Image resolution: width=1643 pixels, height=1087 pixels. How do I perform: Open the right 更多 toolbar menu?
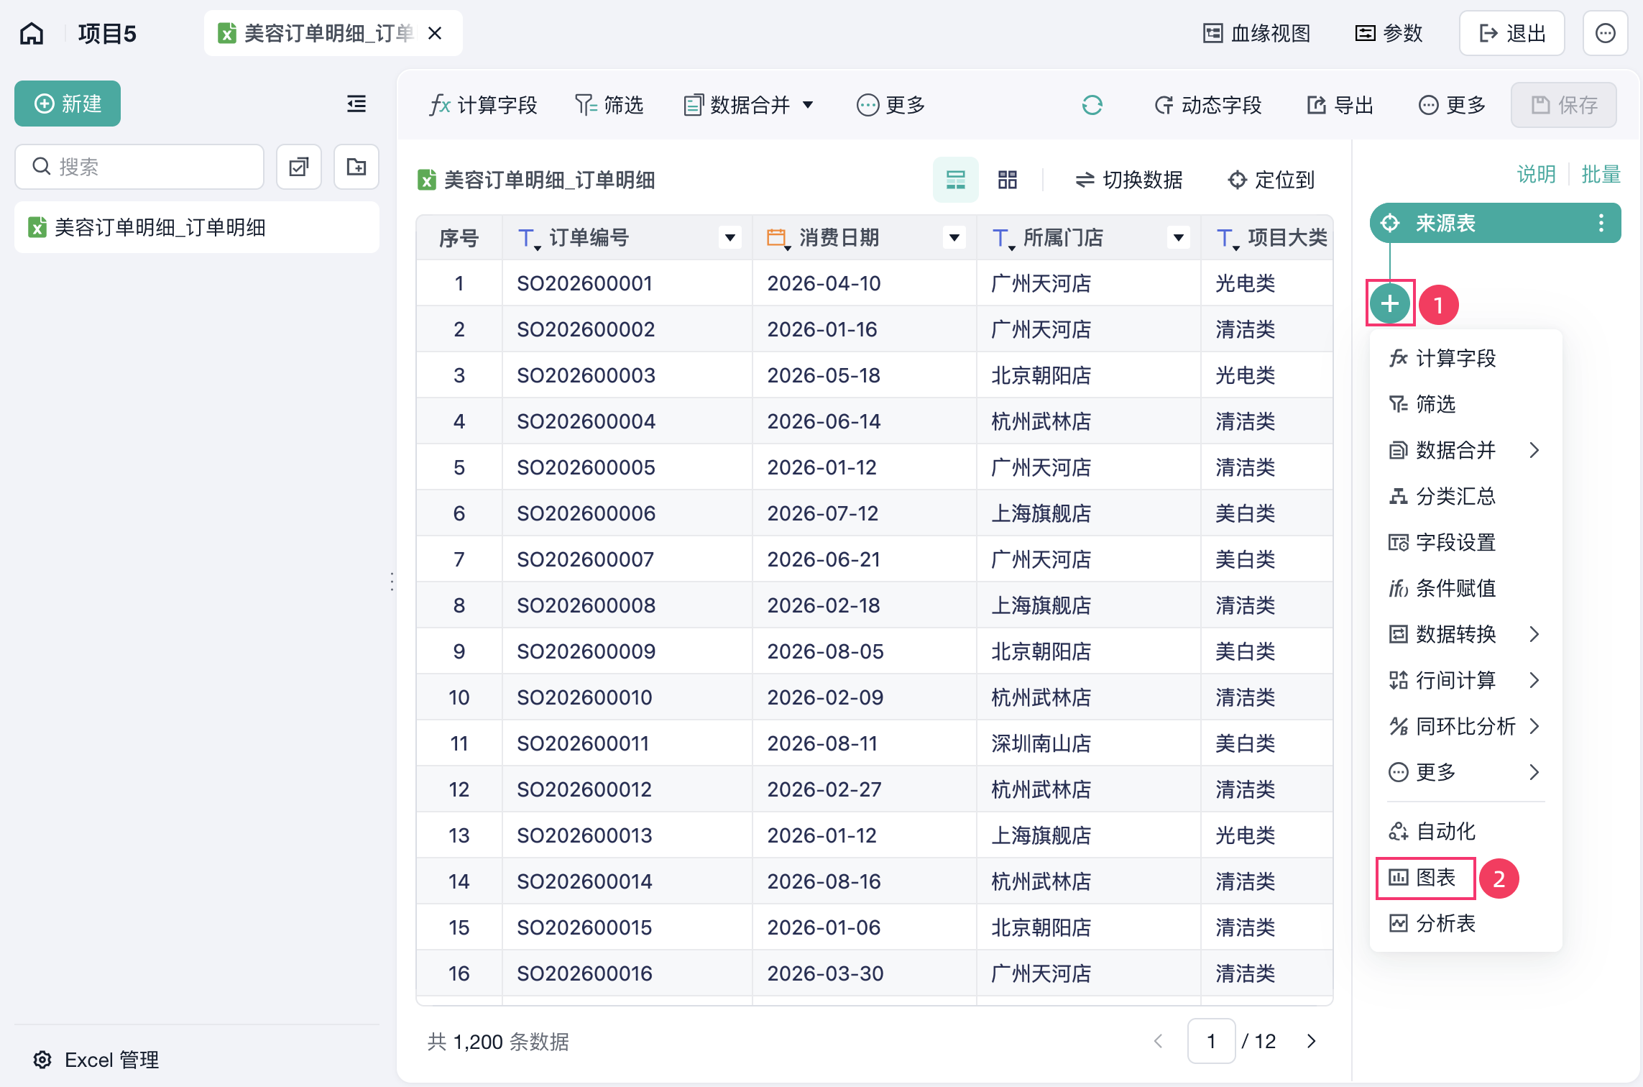pos(1452,105)
